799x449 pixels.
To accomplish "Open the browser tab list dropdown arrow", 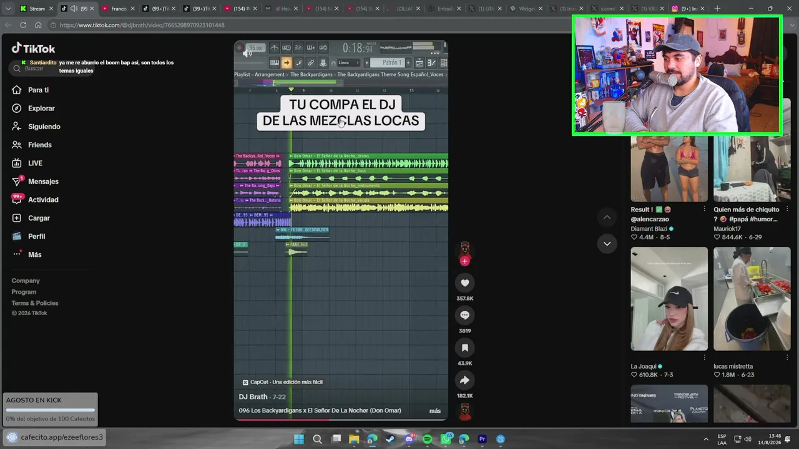I will pos(7,9).
